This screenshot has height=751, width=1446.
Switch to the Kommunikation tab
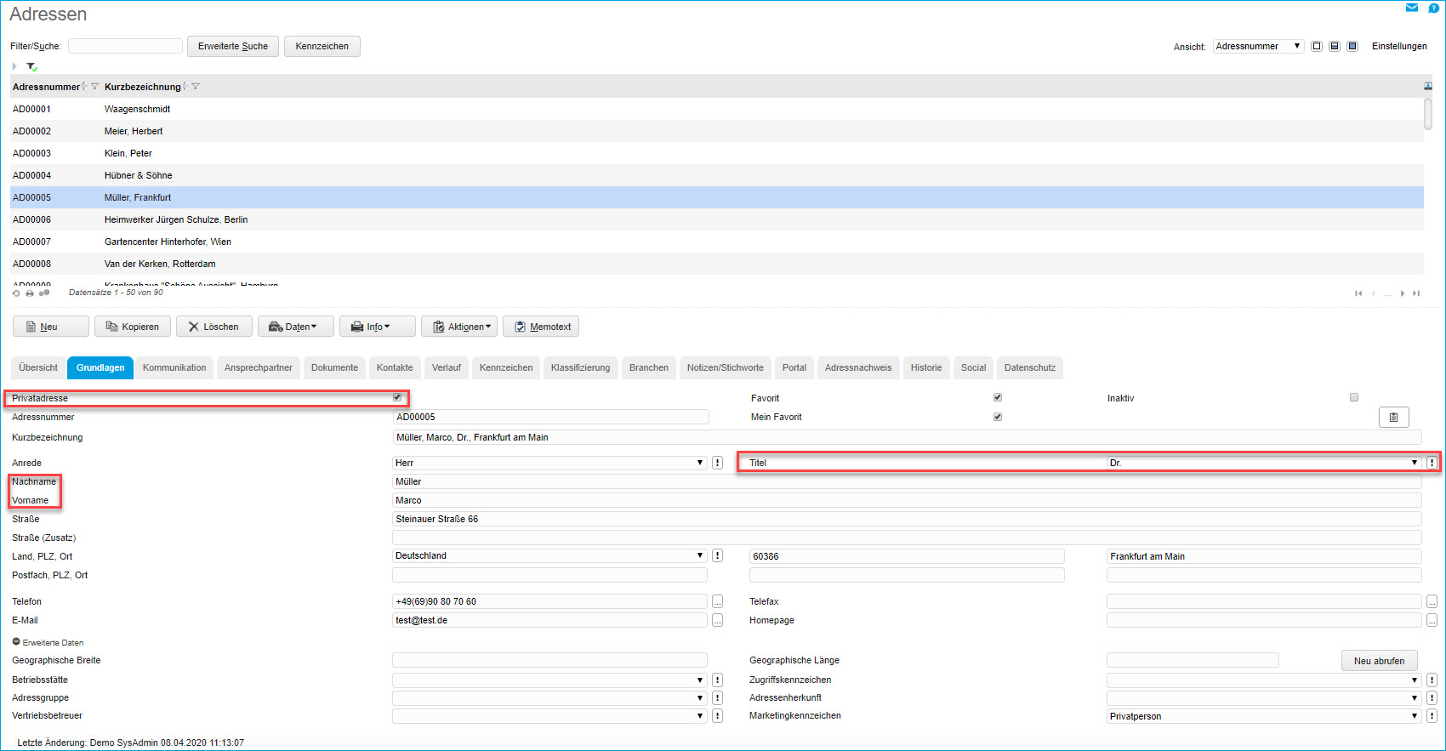click(174, 367)
